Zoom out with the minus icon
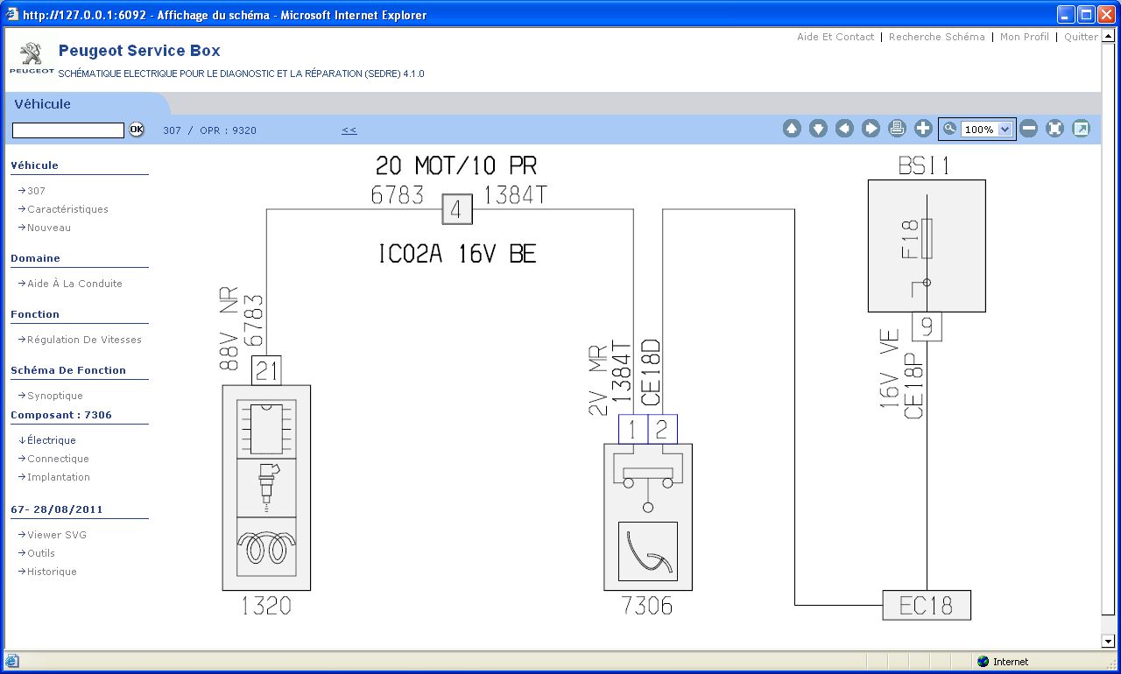 pyautogui.click(x=1029, y=129)
